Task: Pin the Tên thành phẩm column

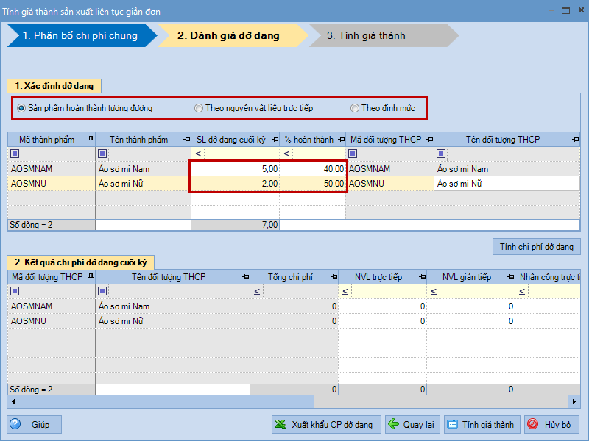Action: pos(186,140)
